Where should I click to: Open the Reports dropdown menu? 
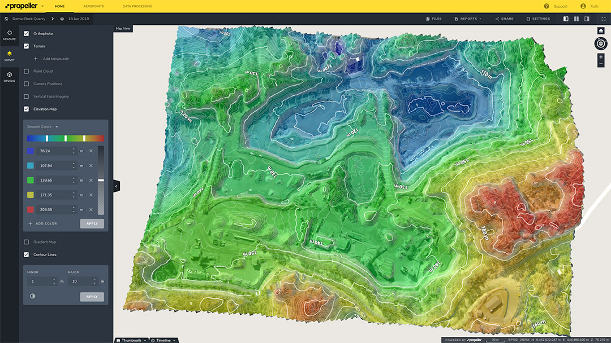(x=468, y=19)
